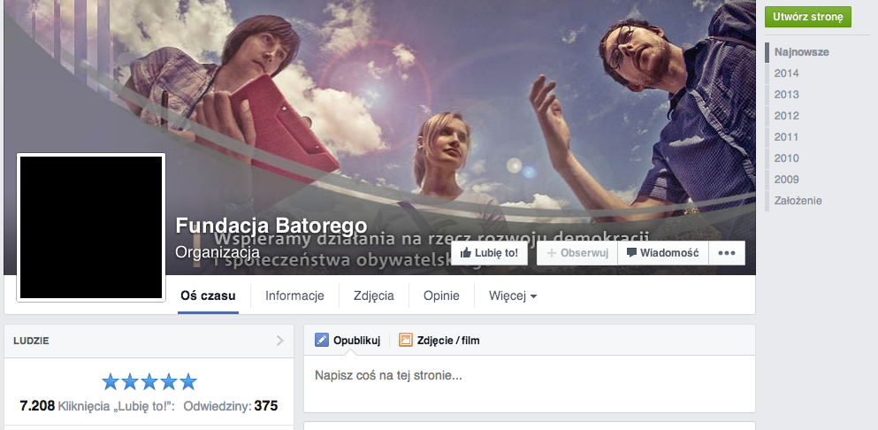Open the Opinie tab
The image size is (878, 430).
click(x=440, y=296)
